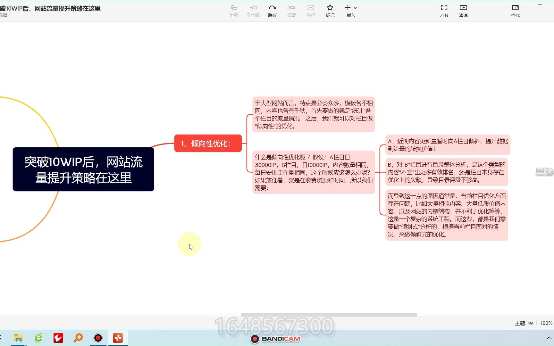Enter ZEN mode
This screenshot has height=346, width=554.
click(x=444, y=11)
